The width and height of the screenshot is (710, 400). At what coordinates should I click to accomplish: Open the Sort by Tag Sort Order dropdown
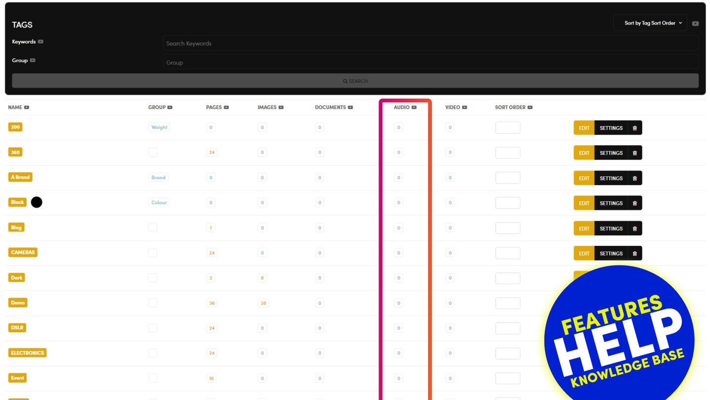650,23
